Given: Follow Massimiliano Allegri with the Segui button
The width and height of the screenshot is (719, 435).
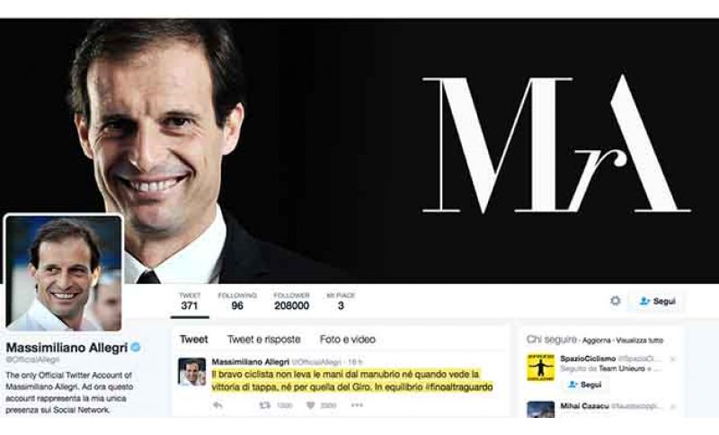Looking at the screenshot, I should [x=657, y=301].
